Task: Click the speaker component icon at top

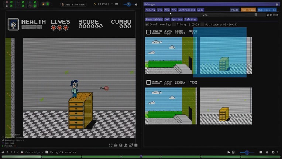Action: tap(30, 2)
